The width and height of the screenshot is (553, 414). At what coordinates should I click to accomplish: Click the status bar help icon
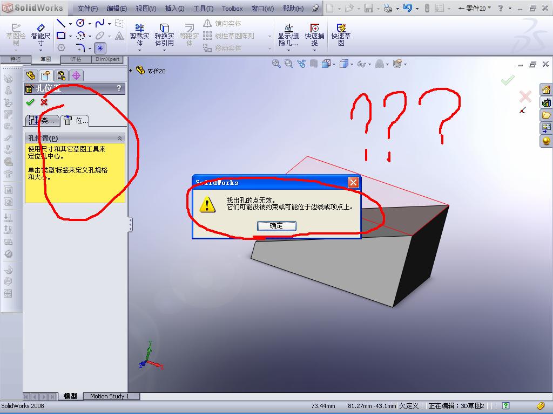[x=505, y=406]
